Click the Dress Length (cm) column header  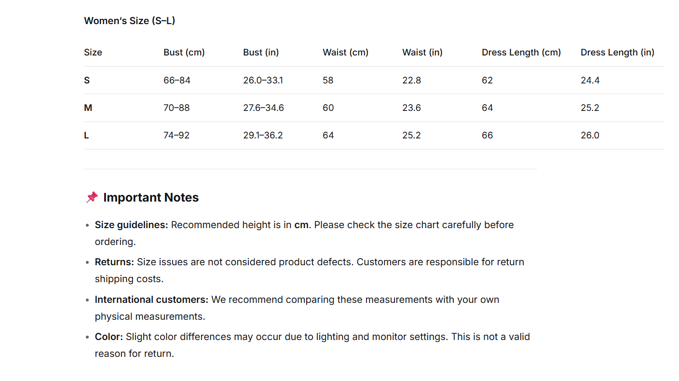coord(521,52)
